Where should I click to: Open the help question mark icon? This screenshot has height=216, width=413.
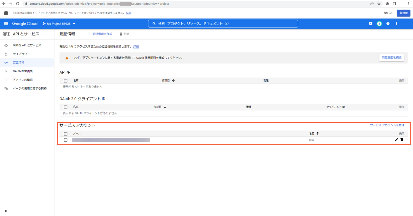pos(388,24)
